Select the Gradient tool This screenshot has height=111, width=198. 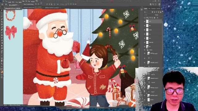coord(2,43)
